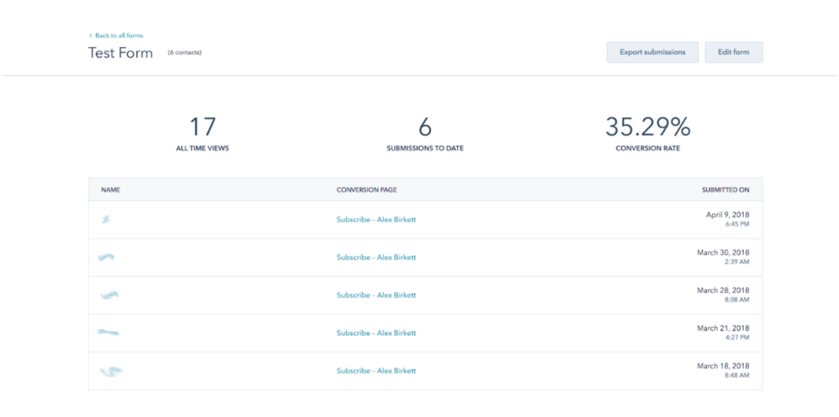Select blurred contact name in March 21 row
839x417 pixels.
click(x=108, y=333)
